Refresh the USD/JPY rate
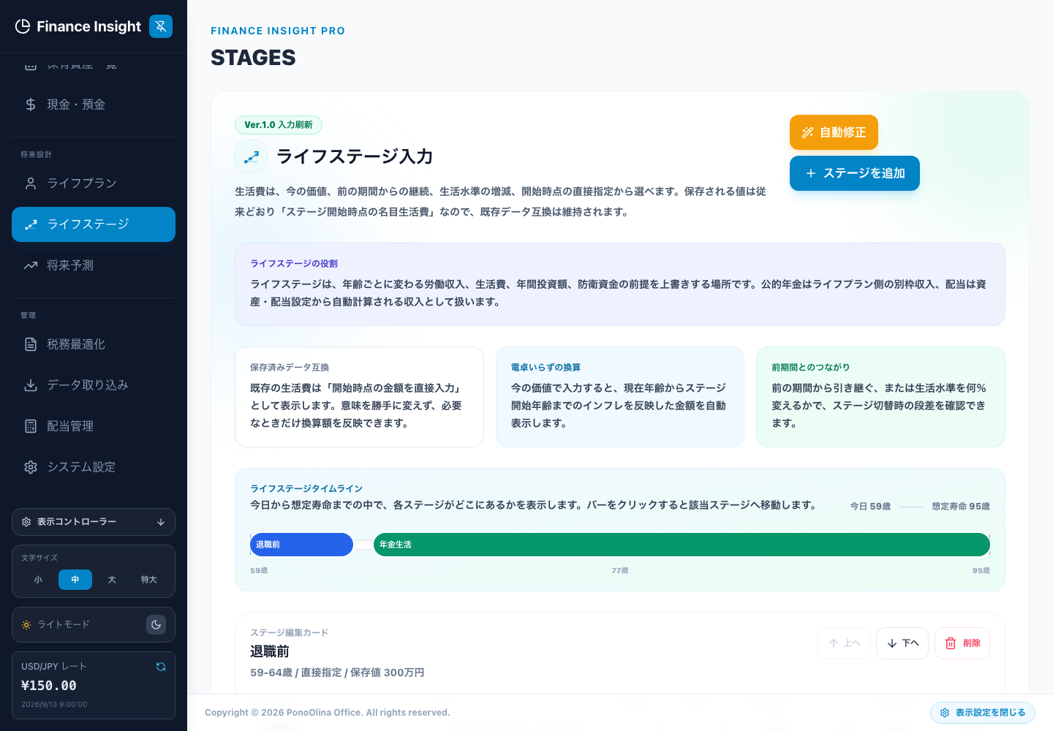The width and height of the screenshot is (1053, 731). [x=161, y=667]
